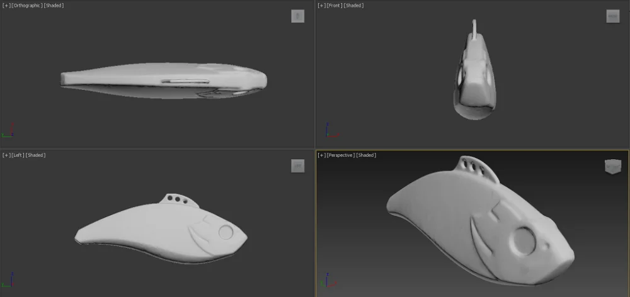Screen dimensions: 630x297
Task: Open the Front point-of-view label menu
Action: coord(335,5)
